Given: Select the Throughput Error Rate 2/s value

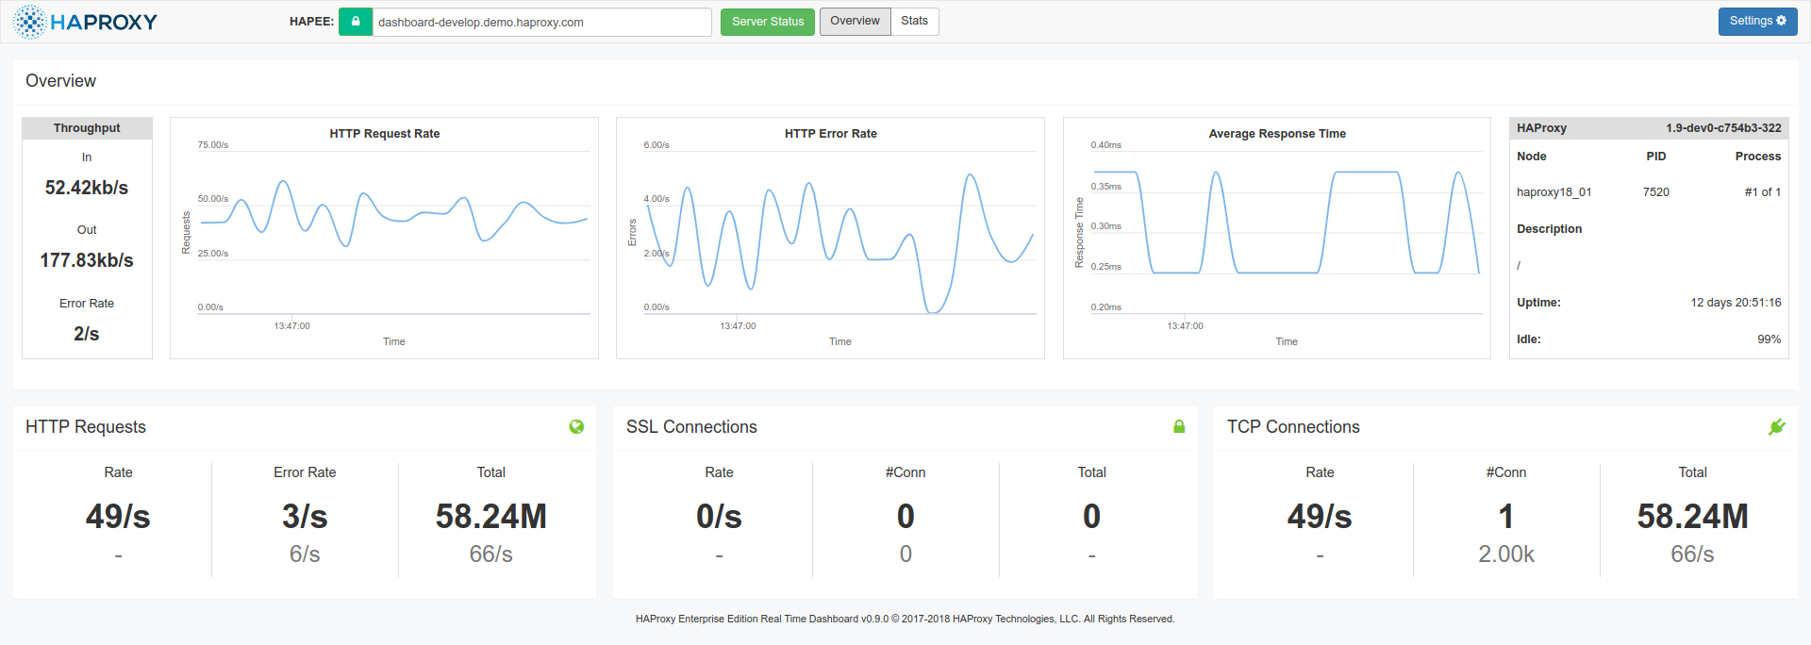Looking at the screenshot, I should (87, 334).
